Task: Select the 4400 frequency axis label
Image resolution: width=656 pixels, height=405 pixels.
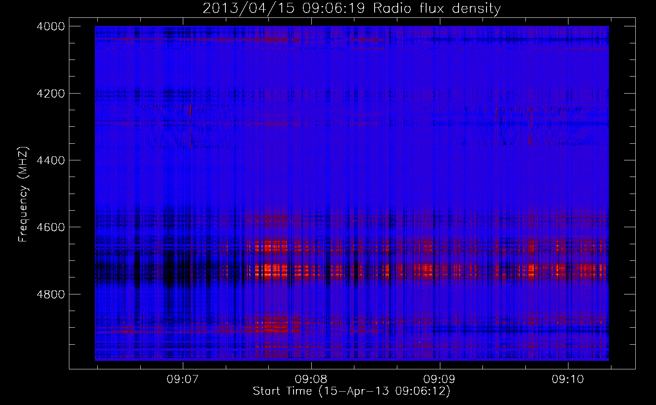Action: 51,160
